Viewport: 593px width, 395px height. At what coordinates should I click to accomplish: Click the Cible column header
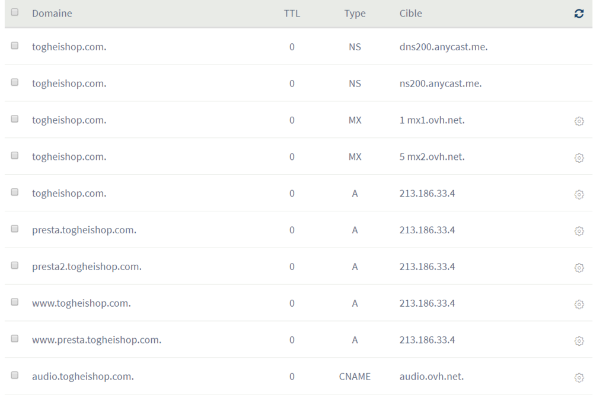(x=410, y=13)
